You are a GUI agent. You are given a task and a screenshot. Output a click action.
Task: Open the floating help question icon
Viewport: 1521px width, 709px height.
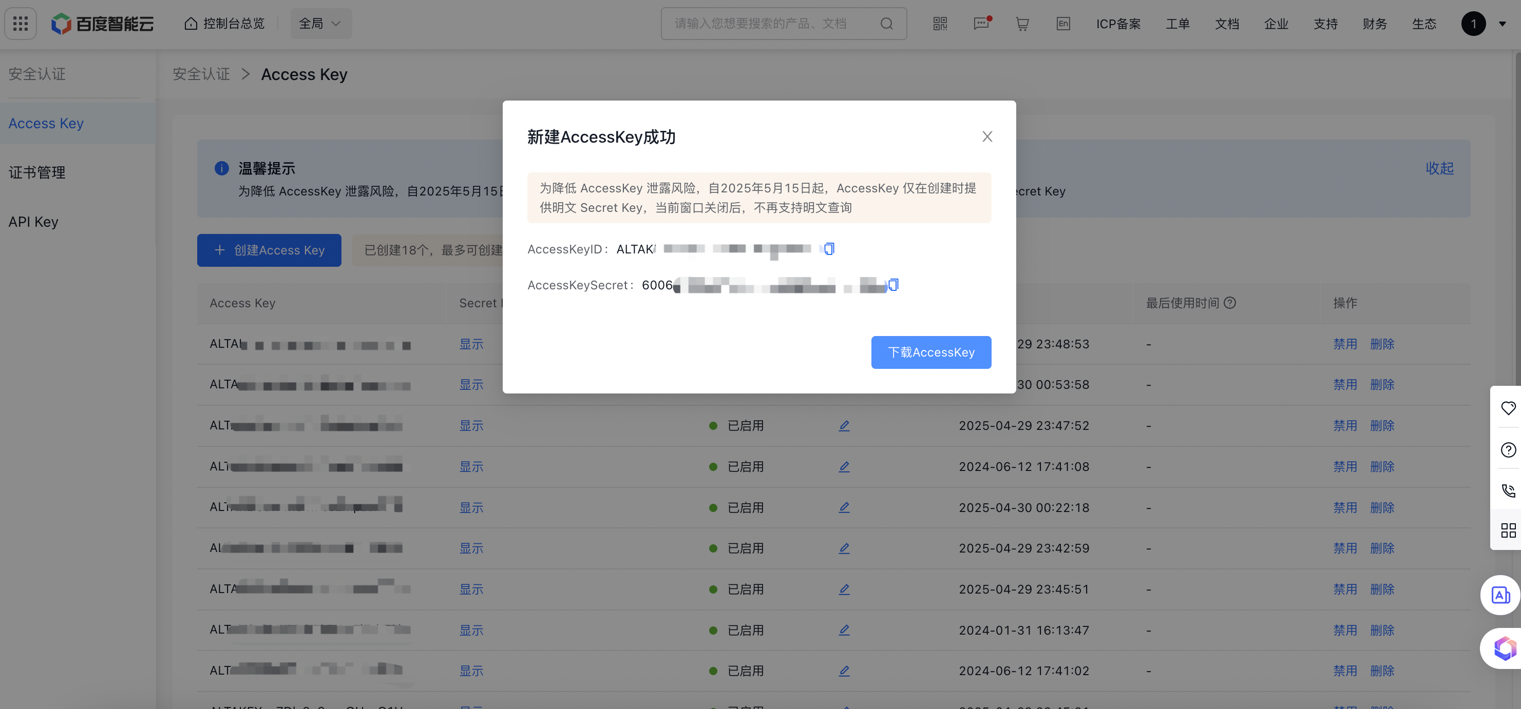click(x=1508, y=449)
